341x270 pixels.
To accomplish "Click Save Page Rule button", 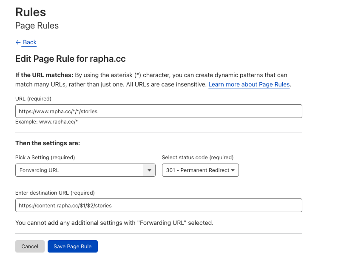I will 73,247.
